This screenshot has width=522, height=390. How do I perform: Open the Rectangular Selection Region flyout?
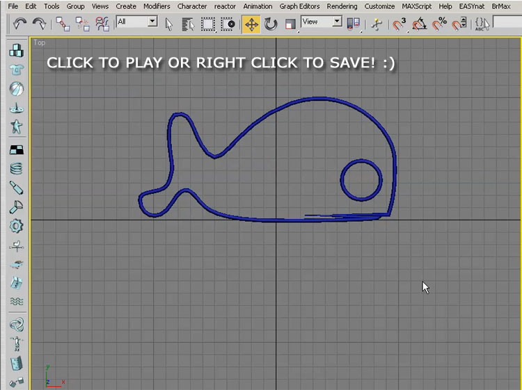tap(208, 24)
